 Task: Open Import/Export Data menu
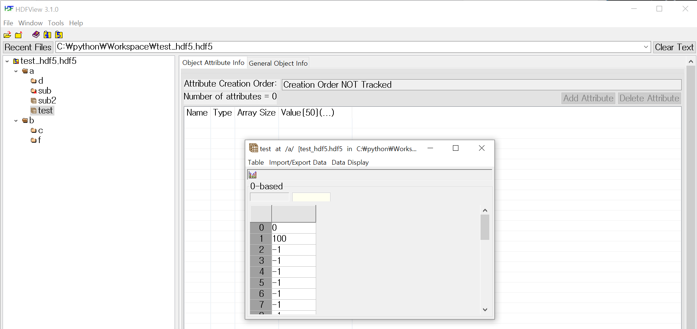click(x=297, y=162)
